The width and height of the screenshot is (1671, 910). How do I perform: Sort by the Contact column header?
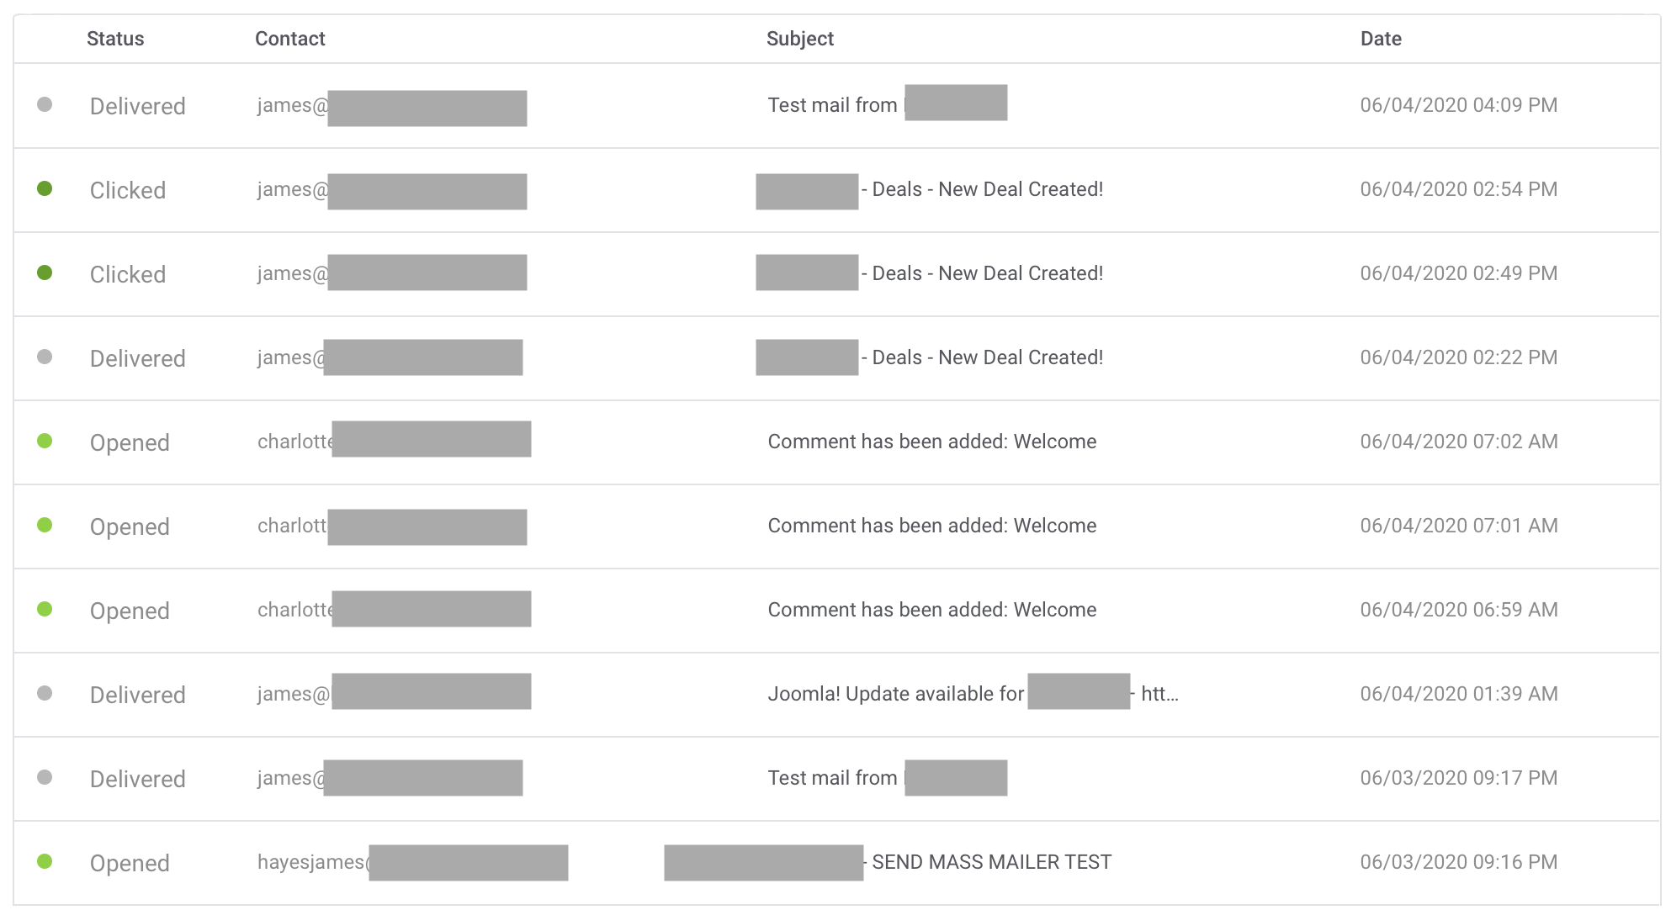click(289, 39)
